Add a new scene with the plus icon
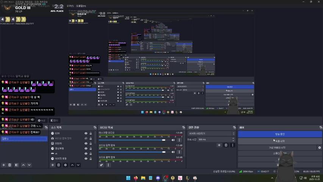Screen dimensions: 323x182 point(4,165)
